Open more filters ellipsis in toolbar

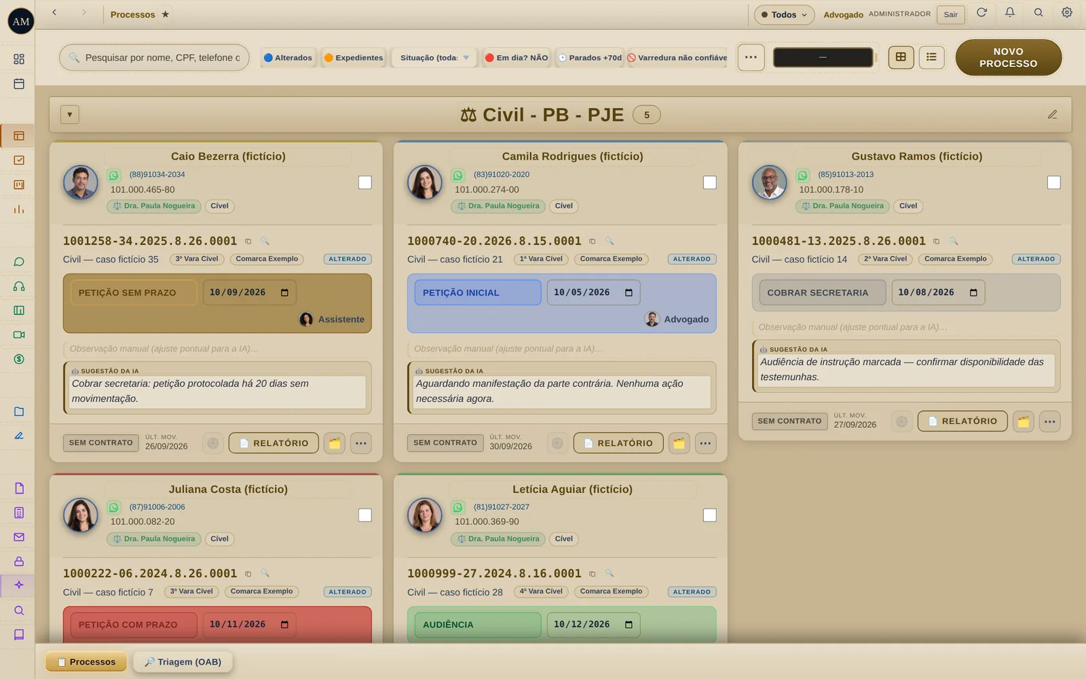point(751,57)
